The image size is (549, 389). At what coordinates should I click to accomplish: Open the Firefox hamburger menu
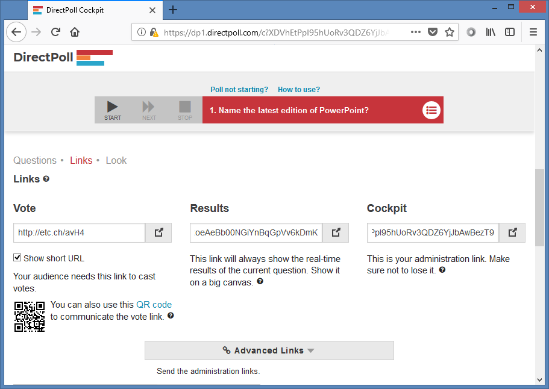(x=533, y=32)
